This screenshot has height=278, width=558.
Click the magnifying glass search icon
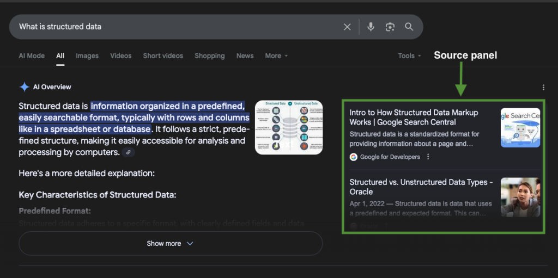409,27
